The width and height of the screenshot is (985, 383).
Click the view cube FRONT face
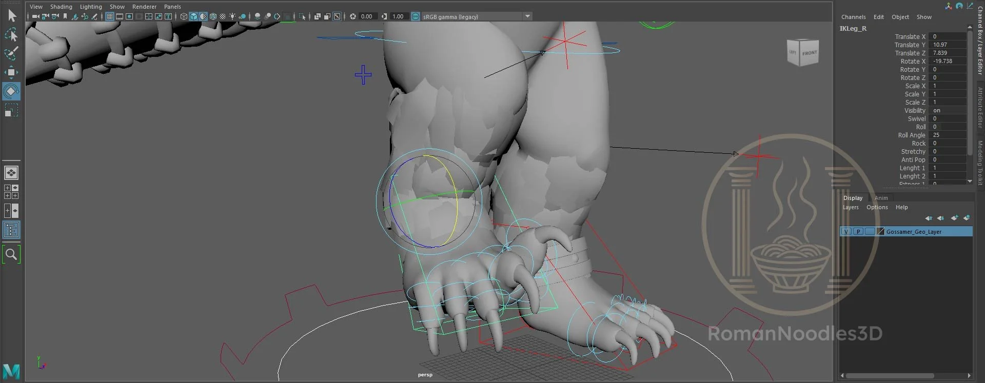810,53
